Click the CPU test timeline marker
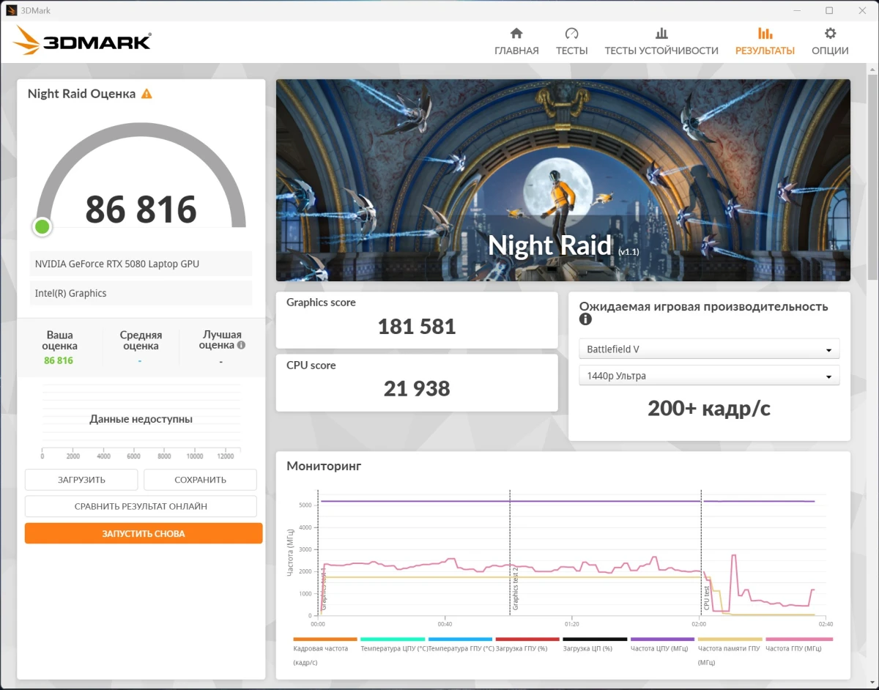Screen dimensions: 879x690 click(x=707, y=598)
